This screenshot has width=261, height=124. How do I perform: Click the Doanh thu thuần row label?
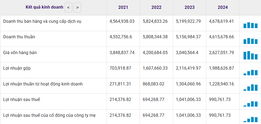click(19, 37)
